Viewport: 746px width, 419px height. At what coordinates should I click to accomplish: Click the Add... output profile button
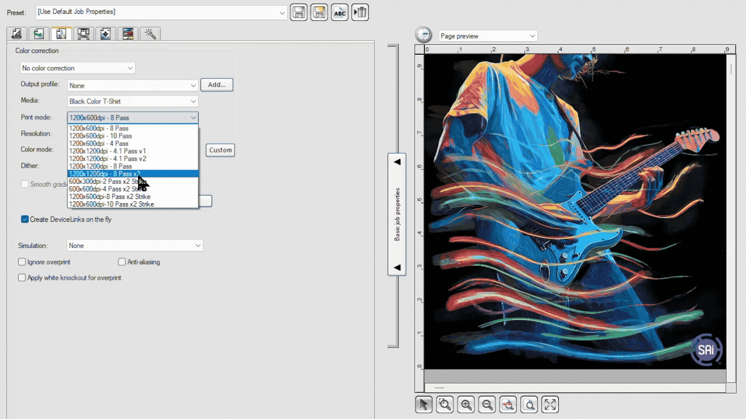point(217,85)
